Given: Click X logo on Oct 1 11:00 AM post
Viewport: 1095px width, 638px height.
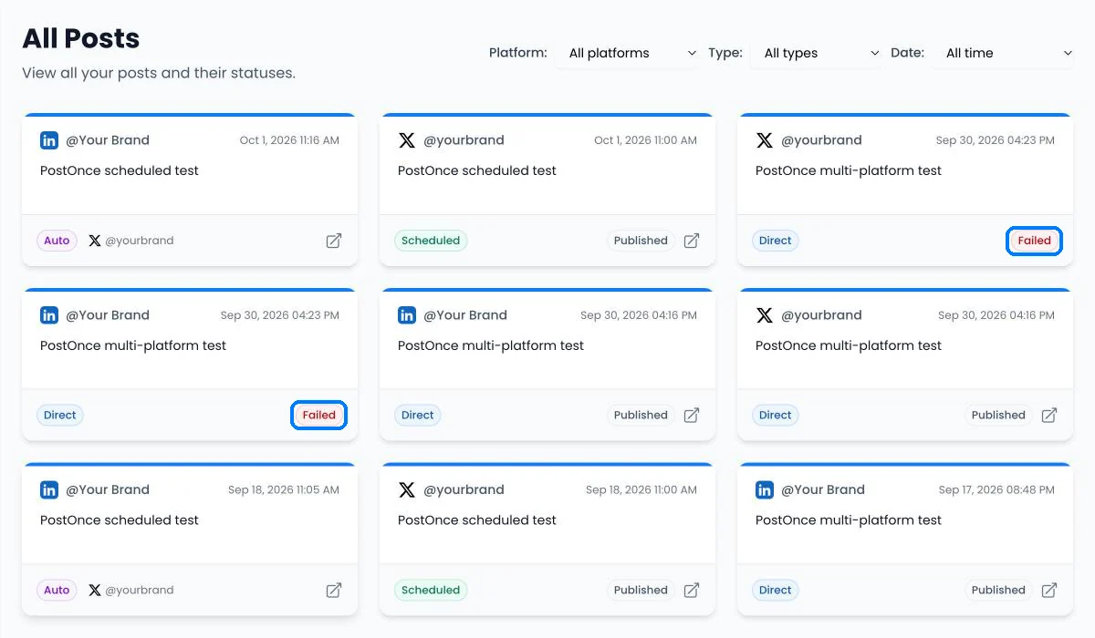Looking at the screenshot, I should [407, 140].
